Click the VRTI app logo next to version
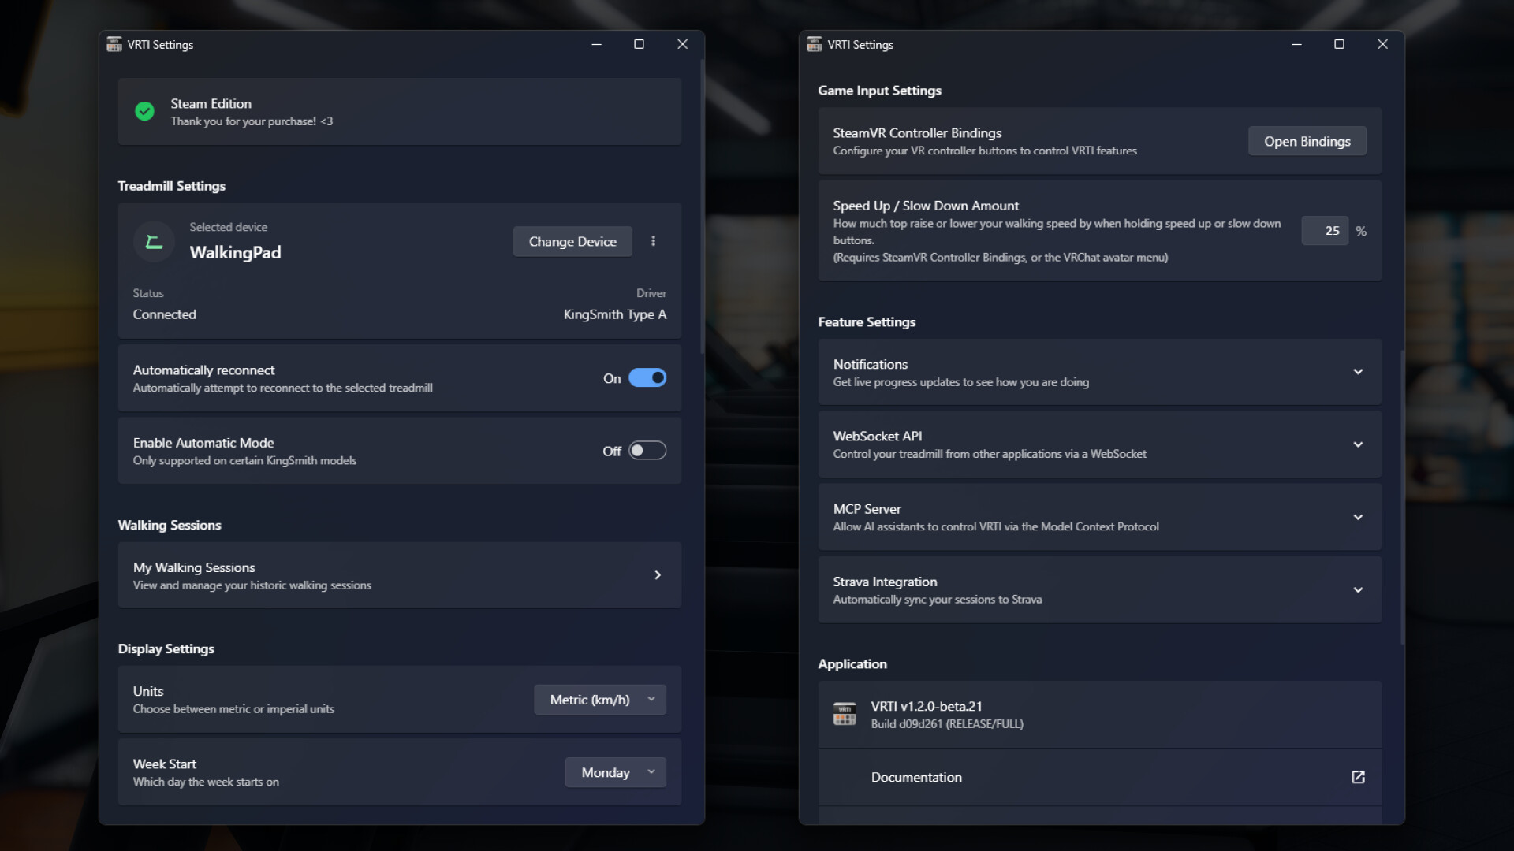Screen dimensions: 1514x851 pyautogui.click(x=845, y=714)
